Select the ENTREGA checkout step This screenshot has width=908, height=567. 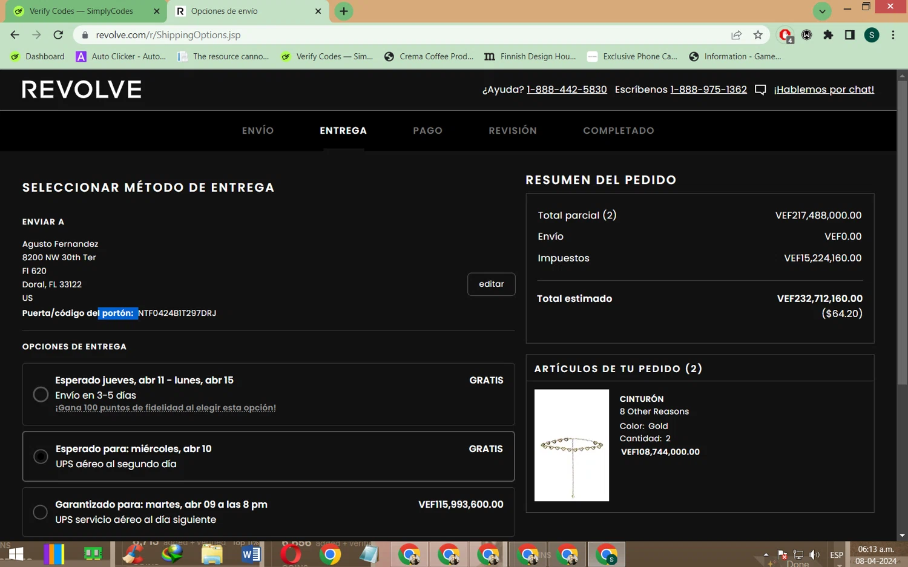pyautogui.click(x=343, y=131)
